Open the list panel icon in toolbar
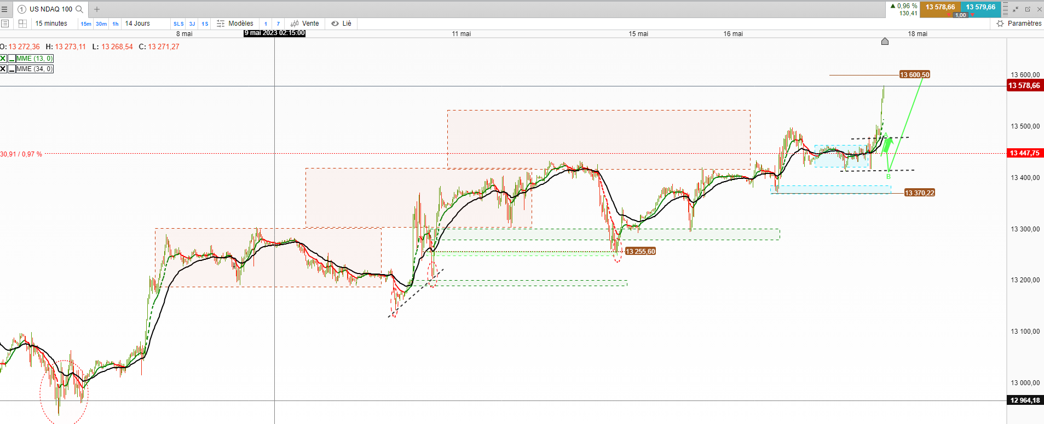Screen dimensions: 1044x424 [5, 24]
